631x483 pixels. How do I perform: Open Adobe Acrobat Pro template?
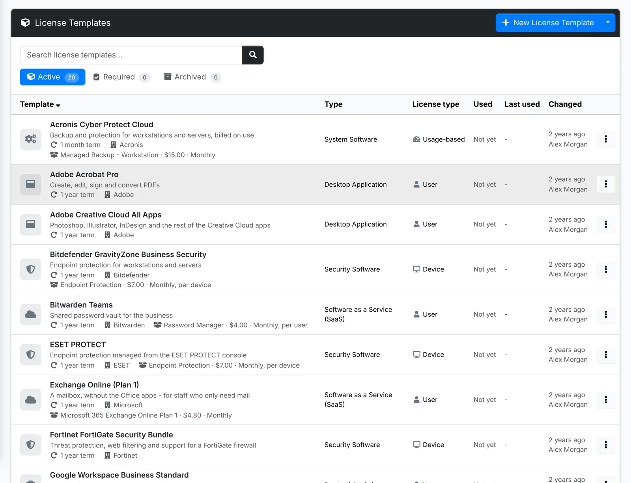point(84,175)
